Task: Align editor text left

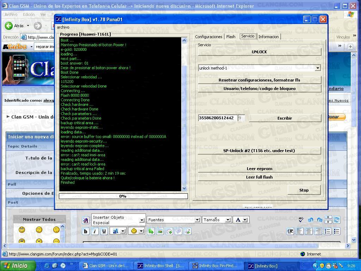Action: 300,231
